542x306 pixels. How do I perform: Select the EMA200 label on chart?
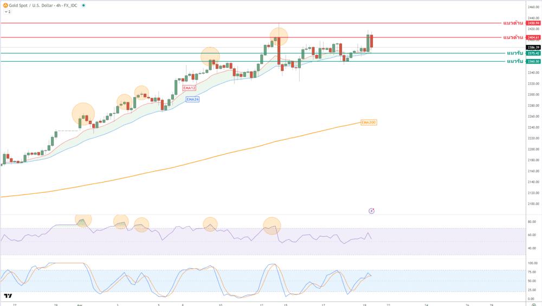(x=369, y=122)
